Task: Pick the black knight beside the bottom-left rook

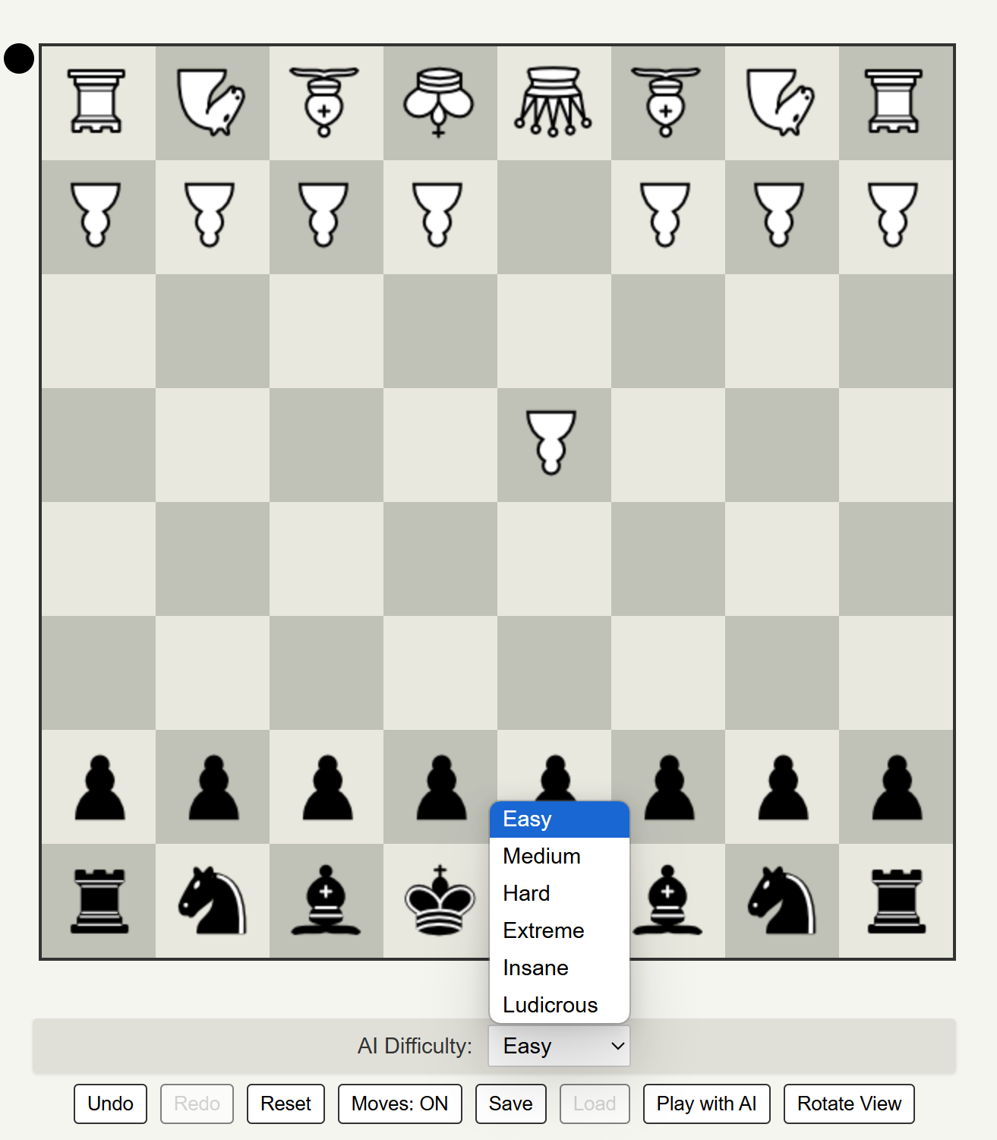Action: [x=213, y=901]
